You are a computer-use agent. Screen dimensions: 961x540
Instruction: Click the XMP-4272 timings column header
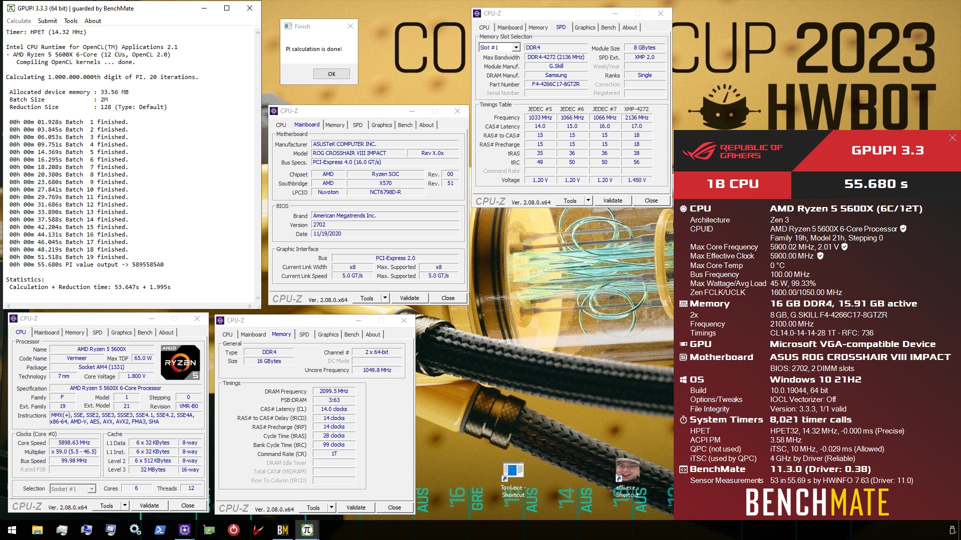pos(636,109)
